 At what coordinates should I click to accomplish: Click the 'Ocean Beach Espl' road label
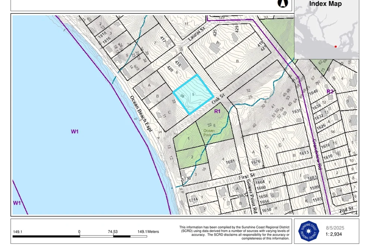point(141,114)
